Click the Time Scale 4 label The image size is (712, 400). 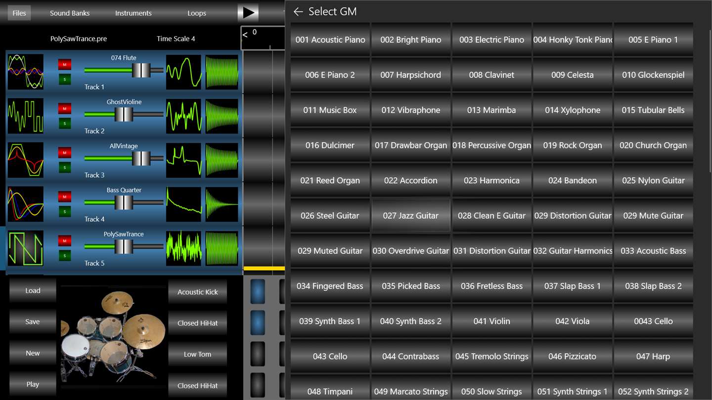176,39
